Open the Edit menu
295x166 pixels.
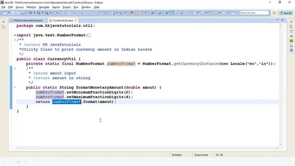tap(11, 7)
